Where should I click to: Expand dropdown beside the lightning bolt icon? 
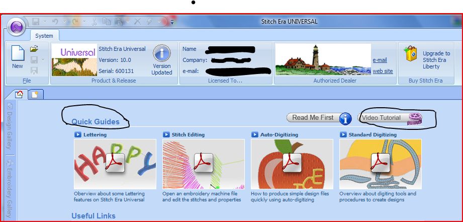click(x=159, y=22)
